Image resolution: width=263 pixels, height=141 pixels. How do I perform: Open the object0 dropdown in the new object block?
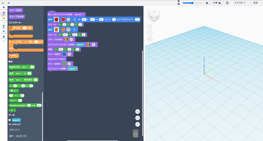pyautogui.click(x=79, y=15)
